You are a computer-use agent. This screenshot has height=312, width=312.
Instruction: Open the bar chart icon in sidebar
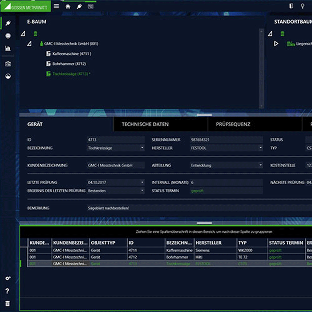point(8,49)
